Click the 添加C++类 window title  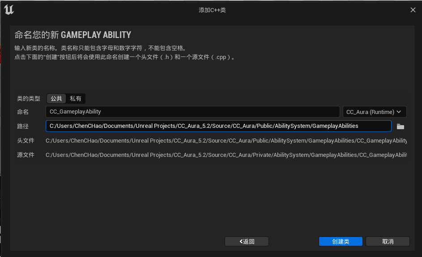[212, 10]
